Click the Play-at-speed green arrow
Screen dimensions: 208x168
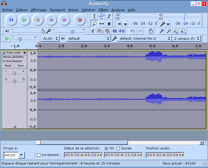[x=7, y=39]
